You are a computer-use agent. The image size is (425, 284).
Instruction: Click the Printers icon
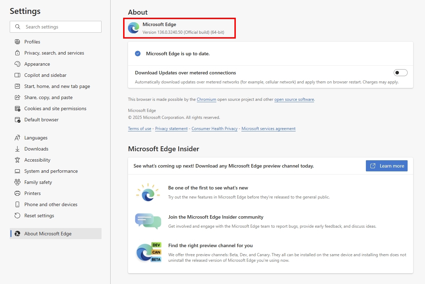[x=17, y=193]
